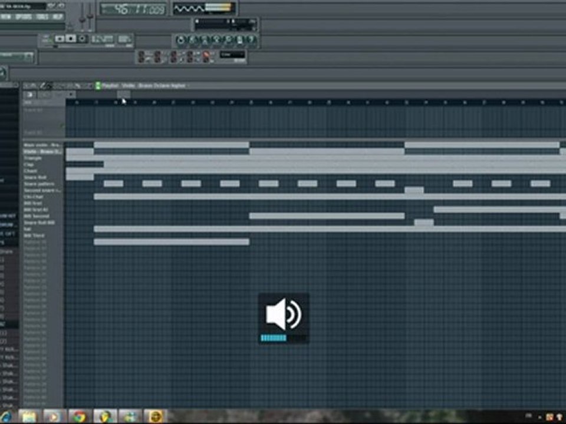Select the 'Violin - Brass' pattern row
The width and height of the screenshot is (566, 424).
[x=43, y=151]
